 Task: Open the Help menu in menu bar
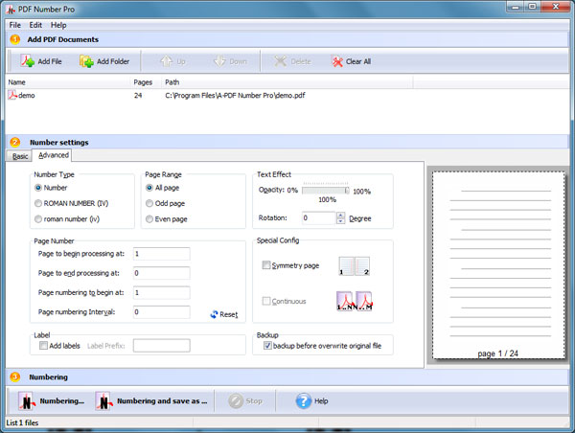pyautogui.click(x=58, y=25)
